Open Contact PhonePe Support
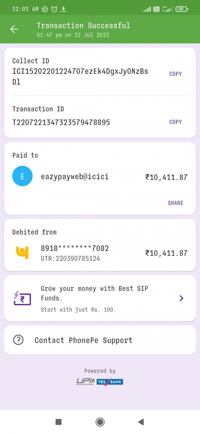This screenshot has height=434, width=200. pyautogui.click(x=83, y=340)
